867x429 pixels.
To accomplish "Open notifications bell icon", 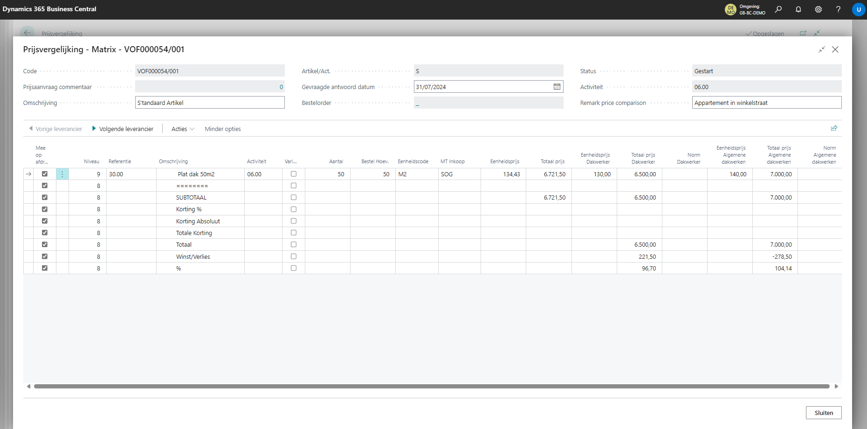I will (x=798, y=9).
